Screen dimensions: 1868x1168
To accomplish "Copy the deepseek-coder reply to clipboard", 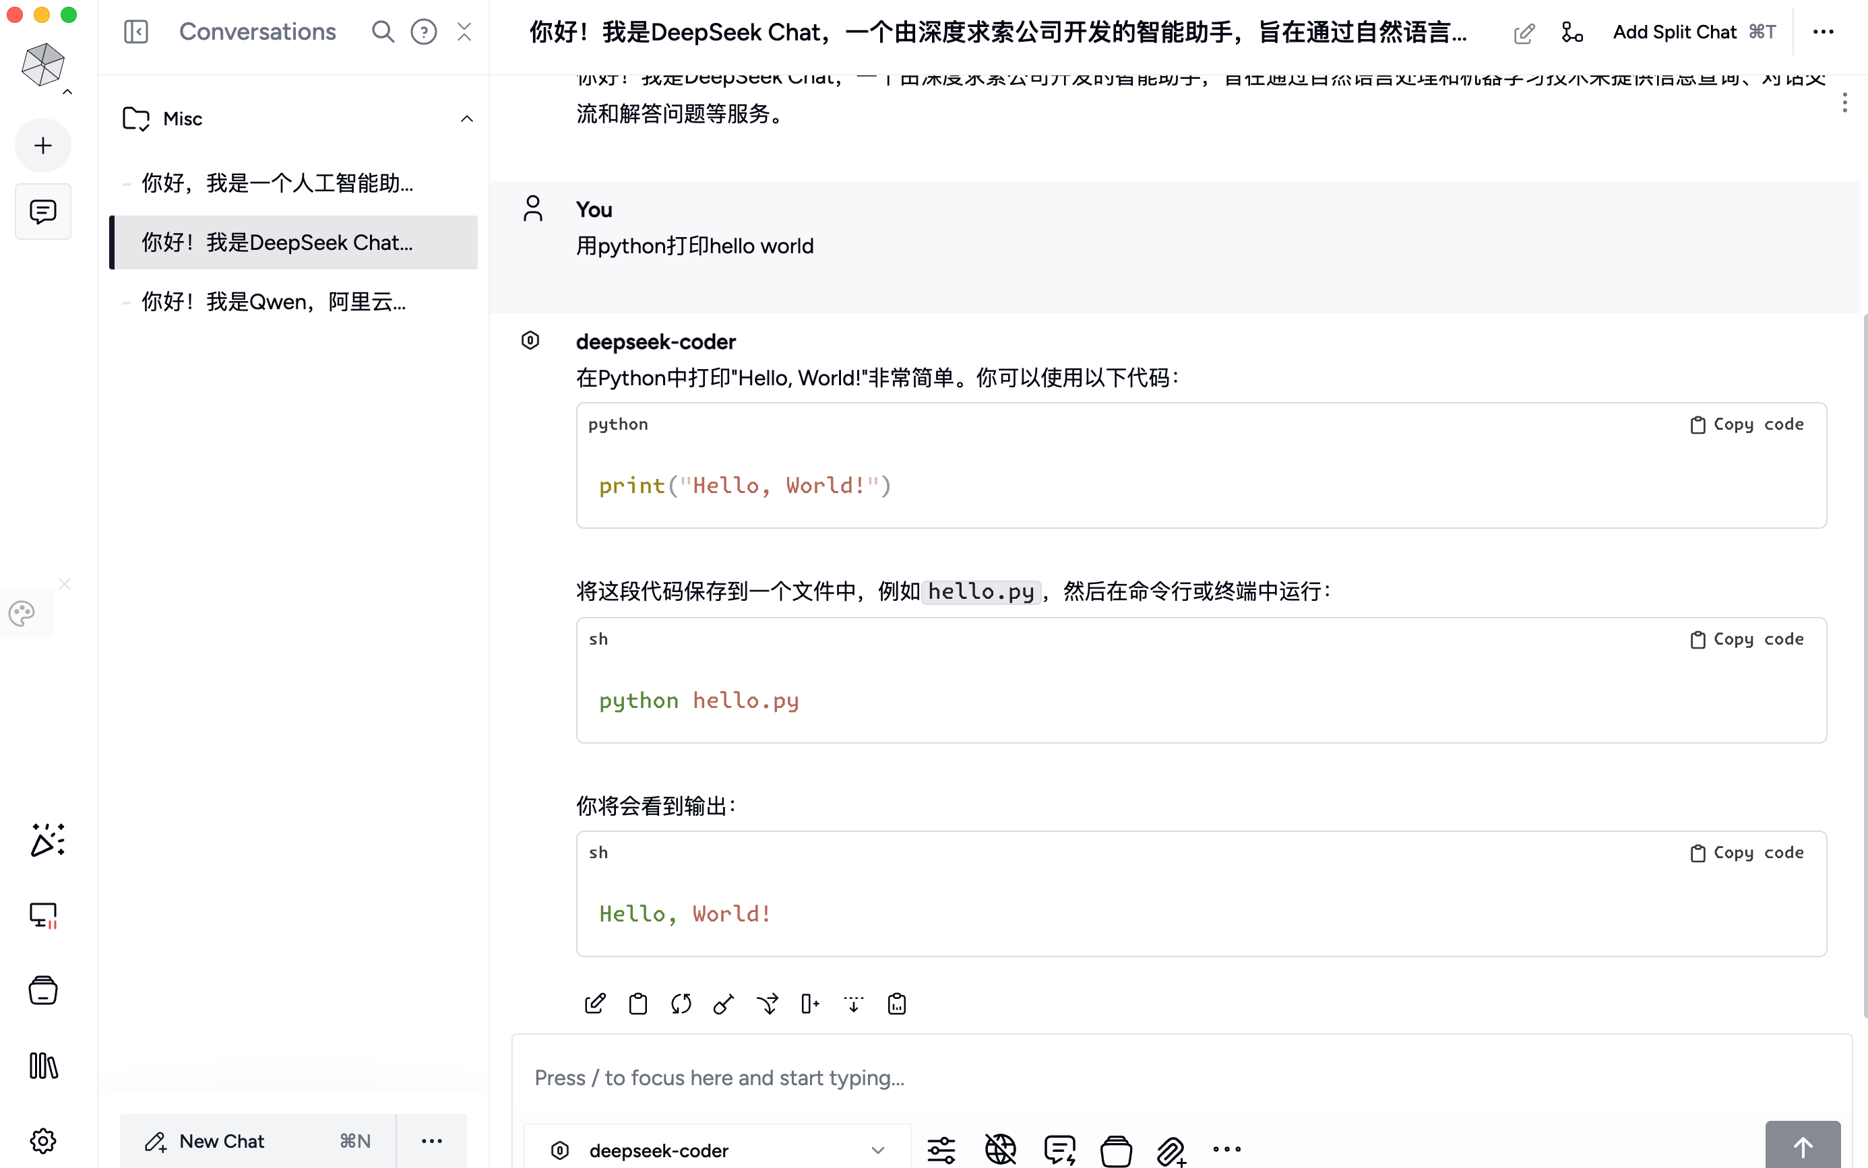I will coord(637,1004).
